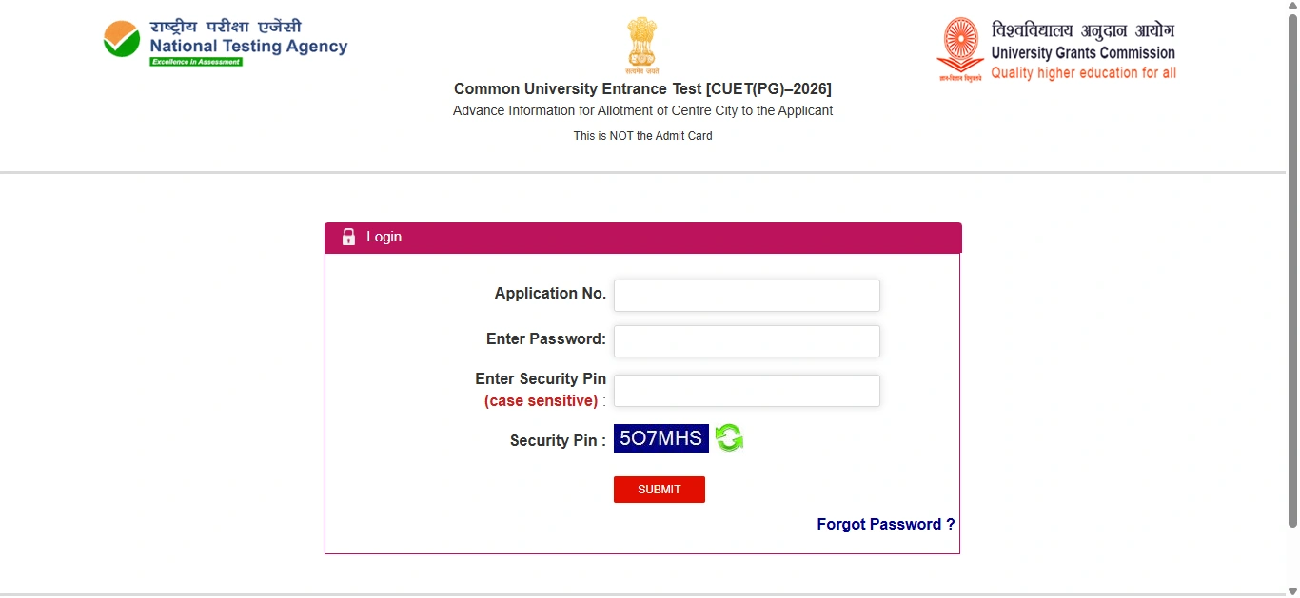Click the Login panel header bar
The height and width of the screenshot is (598, 1300).
click(642, 238)
